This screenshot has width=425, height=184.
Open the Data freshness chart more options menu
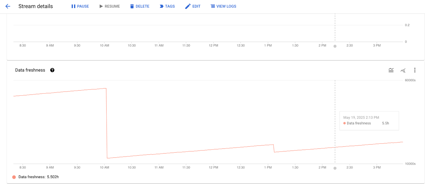[415, 70]
